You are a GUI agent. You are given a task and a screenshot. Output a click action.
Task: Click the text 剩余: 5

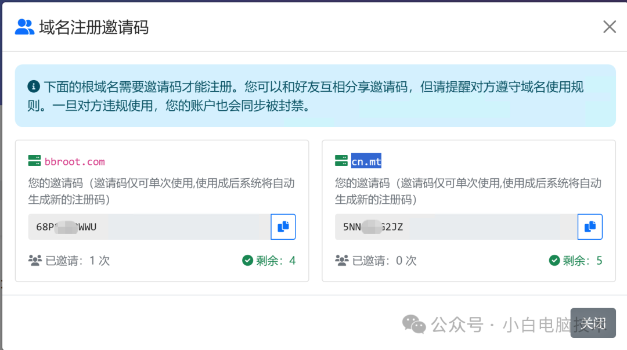click(x=583, y=261)
